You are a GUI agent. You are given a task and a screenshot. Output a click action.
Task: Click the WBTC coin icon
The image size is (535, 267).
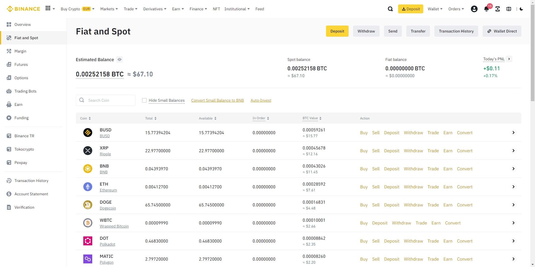tap(88, 223)
